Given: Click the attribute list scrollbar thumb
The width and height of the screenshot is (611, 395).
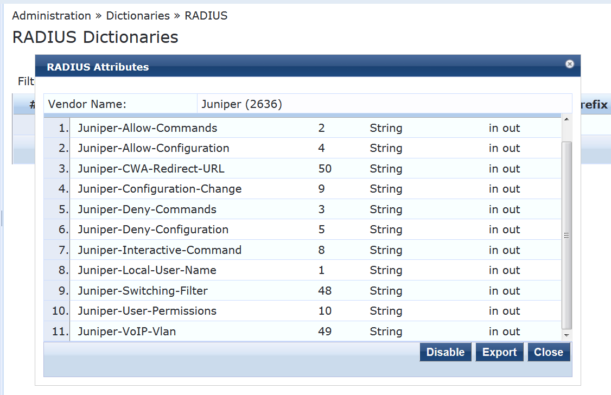Looking at the screenshot, I should [567, 234].
